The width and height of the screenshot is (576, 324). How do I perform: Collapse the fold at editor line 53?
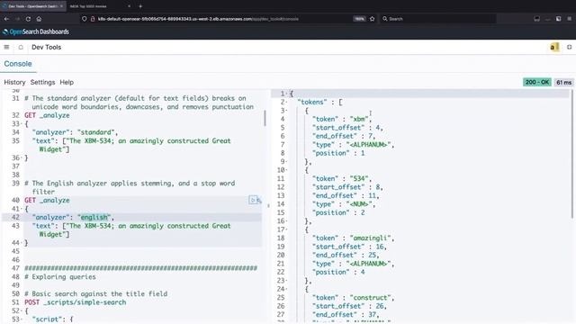pyautogui.click(x=22, y=319)
